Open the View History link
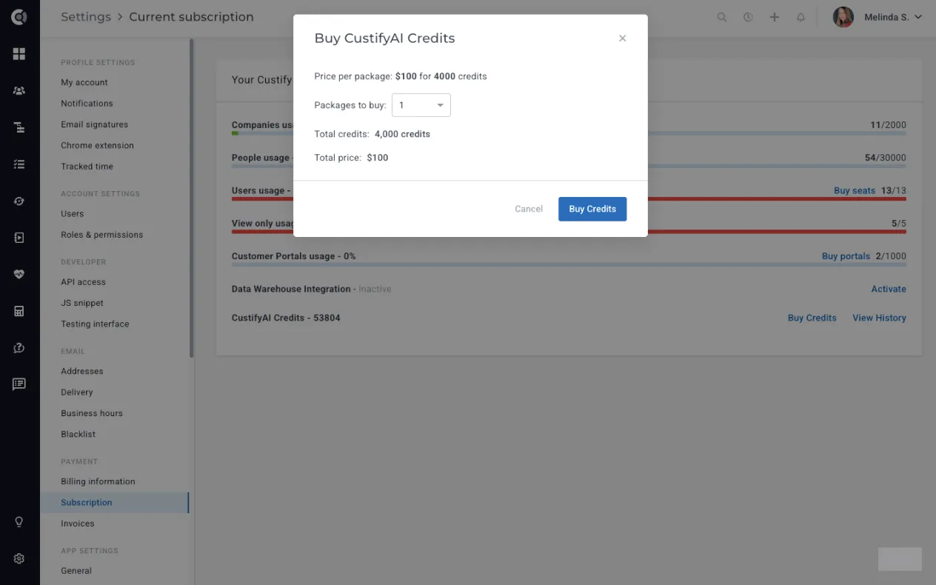 tap(879, 318)
